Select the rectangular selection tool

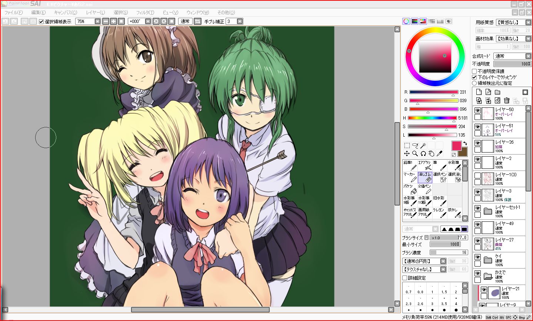(407, 146)
